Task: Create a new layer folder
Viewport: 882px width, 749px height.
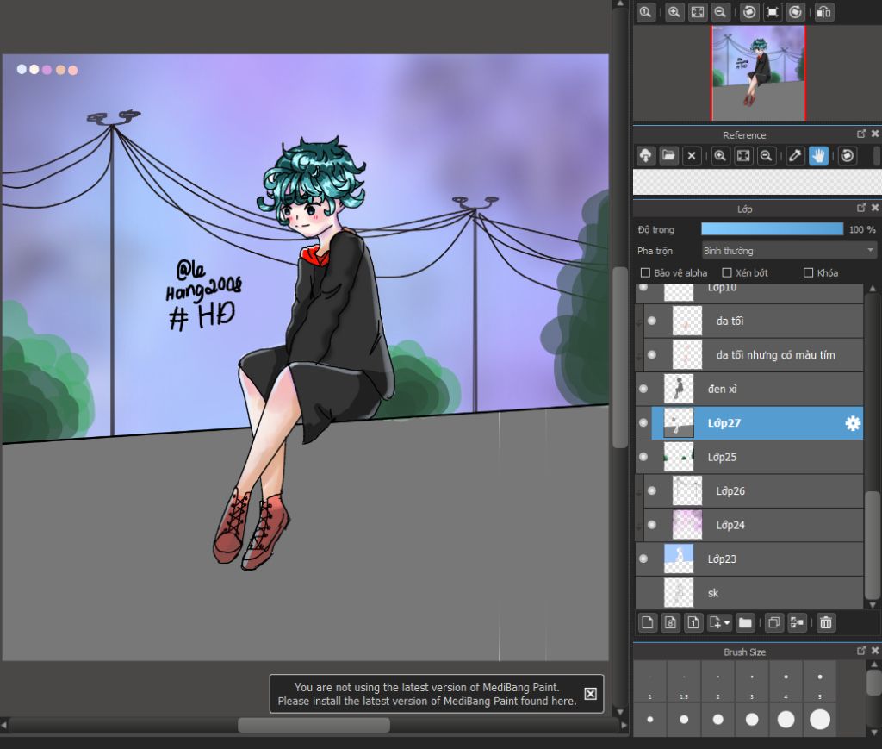Action: [x=745, y=622]
